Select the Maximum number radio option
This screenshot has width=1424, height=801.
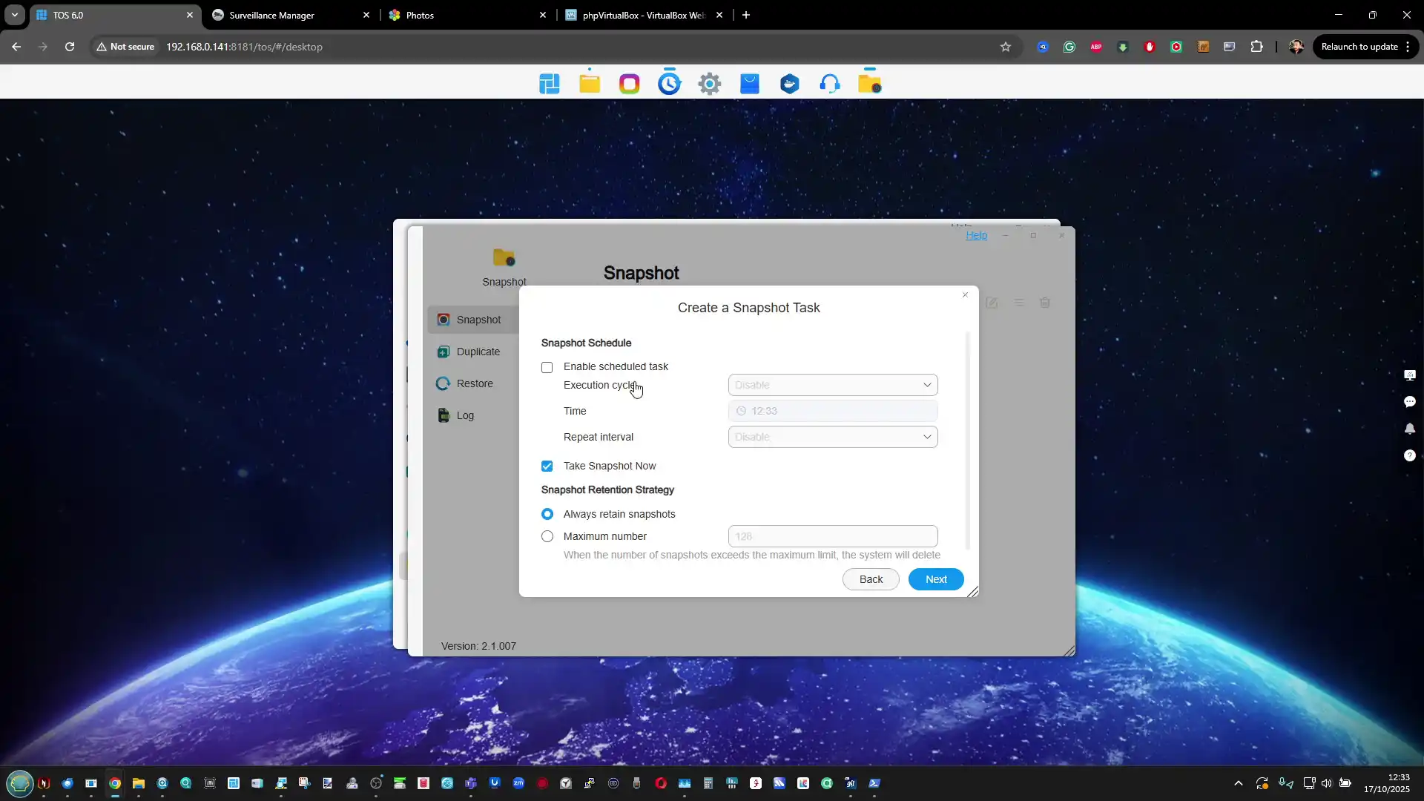click(x=547, y=536)
